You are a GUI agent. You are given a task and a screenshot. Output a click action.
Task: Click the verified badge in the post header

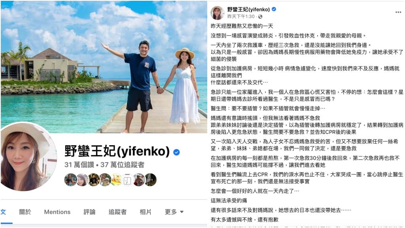(274, 9)
